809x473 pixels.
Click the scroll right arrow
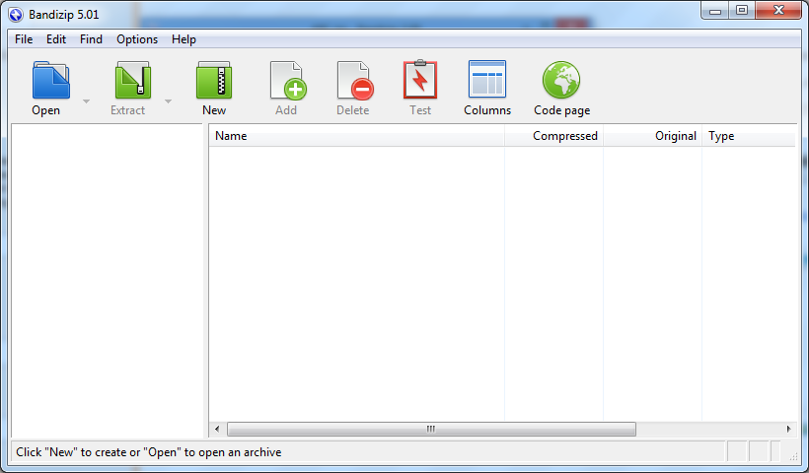click(788, 429)
